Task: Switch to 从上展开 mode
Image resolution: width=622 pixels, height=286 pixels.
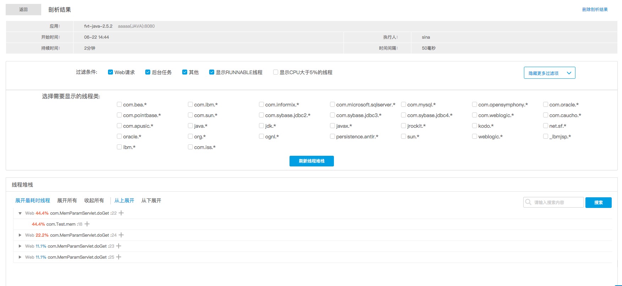Action: click(124, 200)
